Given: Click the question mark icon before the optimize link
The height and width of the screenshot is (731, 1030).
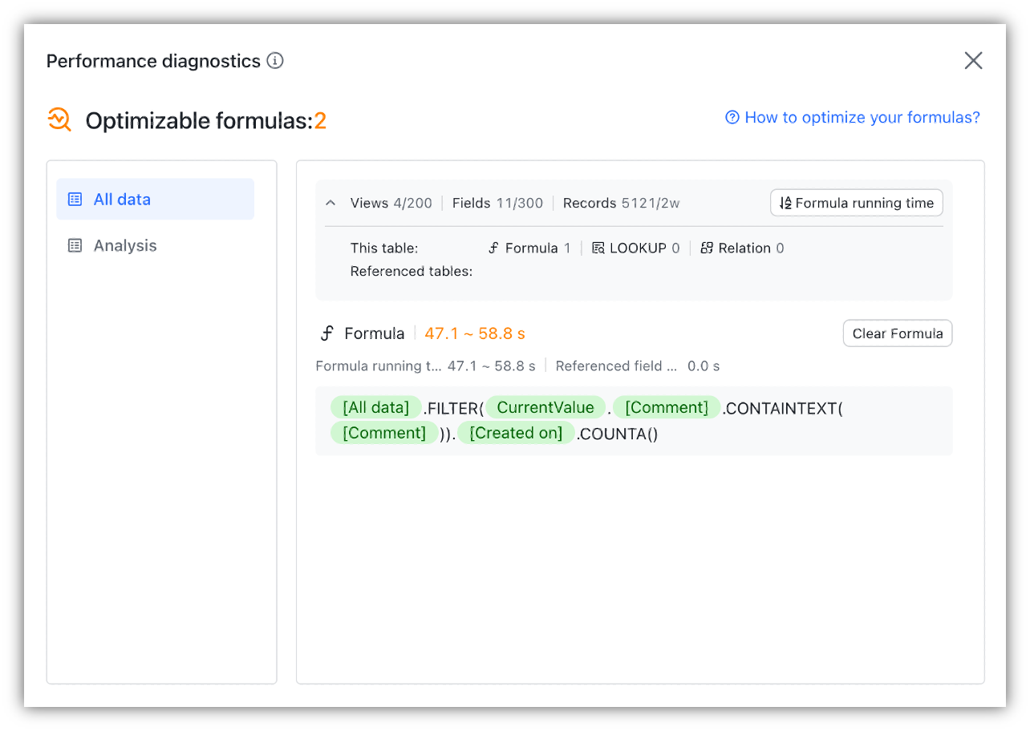Looking at the screenshot, I should point(732,117).
